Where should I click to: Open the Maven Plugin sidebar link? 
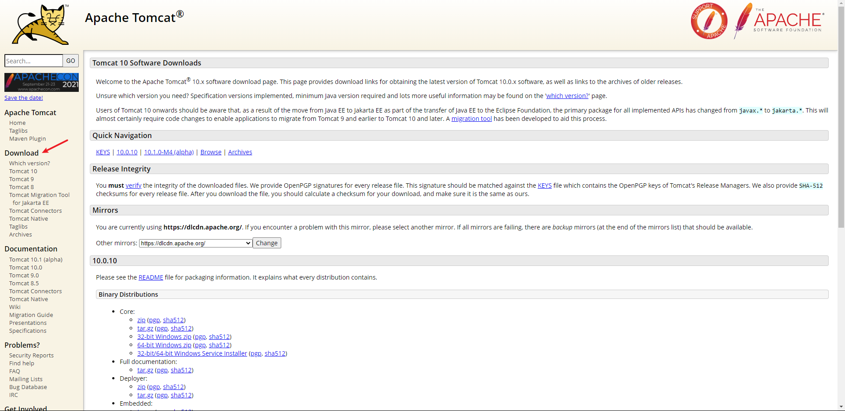[x=27, y=139]
